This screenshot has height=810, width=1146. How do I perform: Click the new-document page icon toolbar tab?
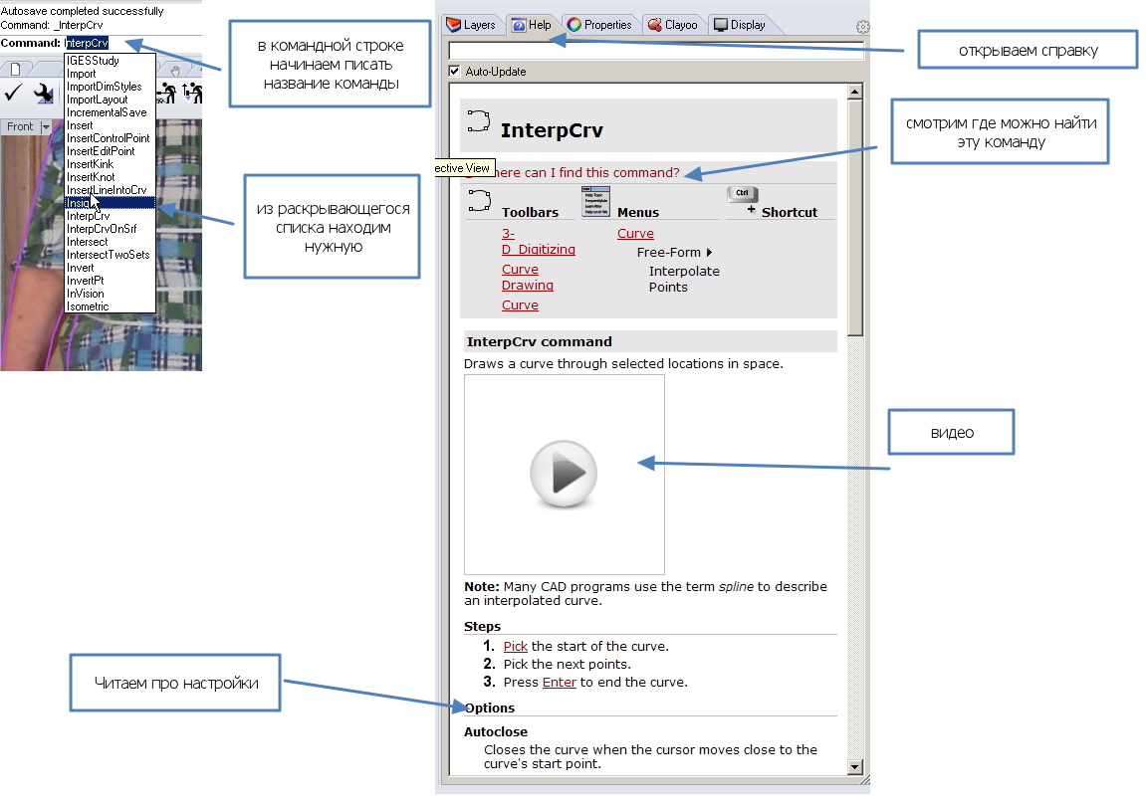click(x=15, y=69)
